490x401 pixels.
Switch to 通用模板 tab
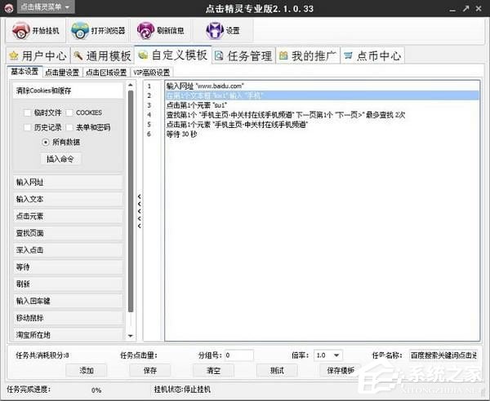pos(102,55)
